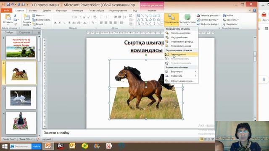Toggle text shadow formatting
The image size is (269, 151).
[x=69, y=23]
